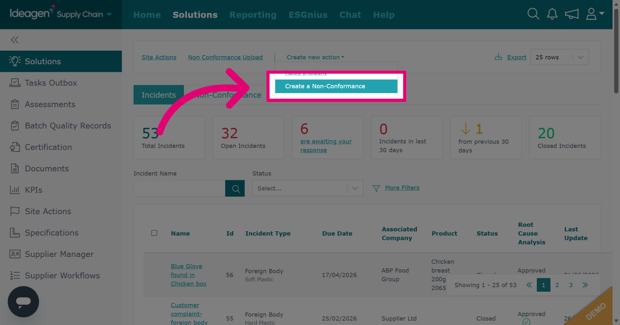
Task: Click the Incident Name input field
Action: 179,188
